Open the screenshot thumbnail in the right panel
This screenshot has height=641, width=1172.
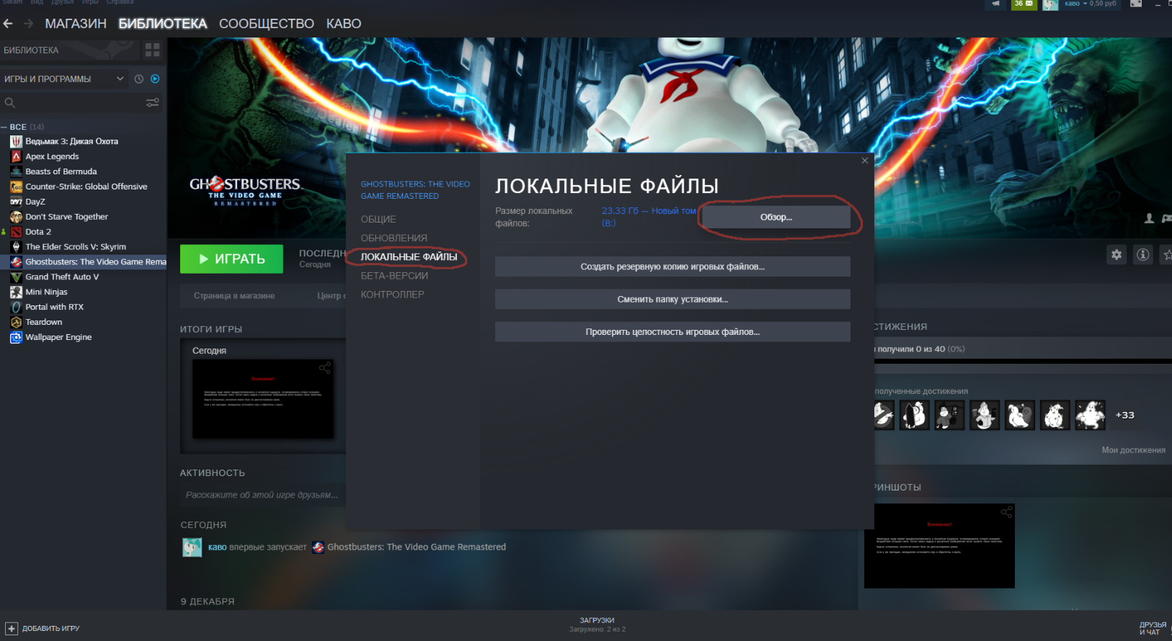click(x=939, y=546)
